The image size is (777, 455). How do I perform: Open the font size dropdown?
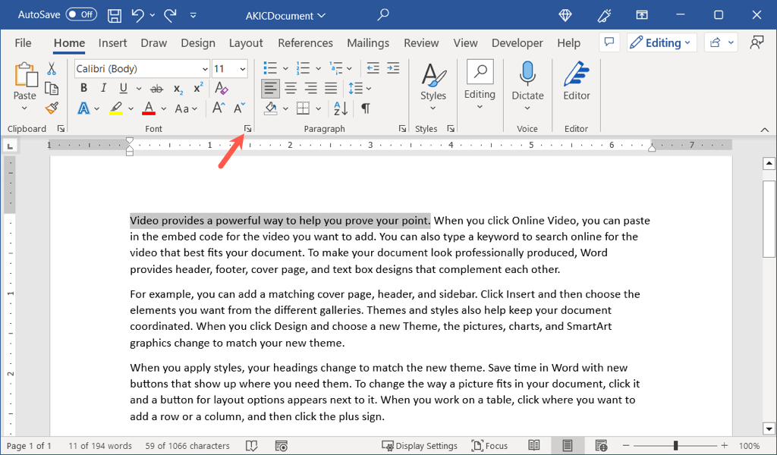241,68
